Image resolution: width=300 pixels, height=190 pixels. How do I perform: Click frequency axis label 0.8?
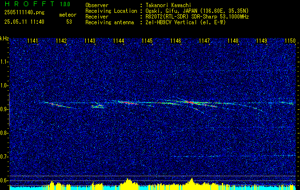4,133
